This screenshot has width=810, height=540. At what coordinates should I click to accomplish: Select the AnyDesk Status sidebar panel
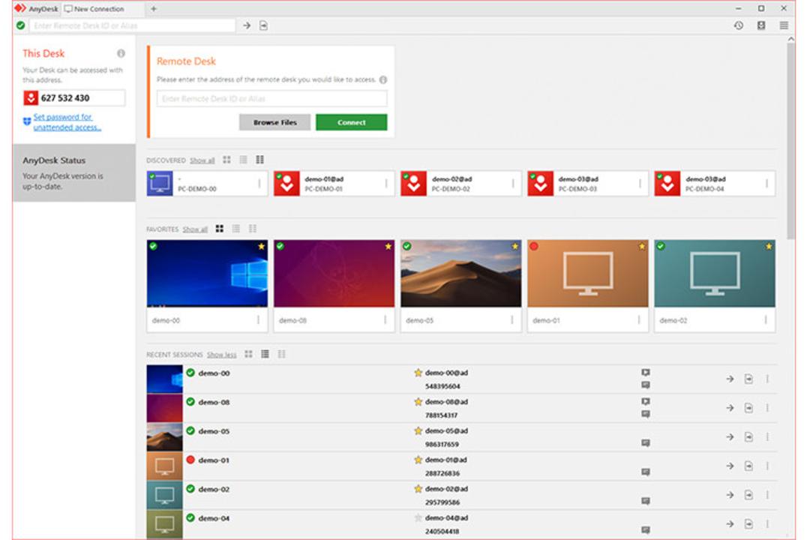tap(74, 172)
